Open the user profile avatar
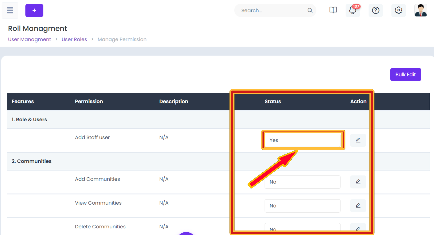 tap(421, 10)
